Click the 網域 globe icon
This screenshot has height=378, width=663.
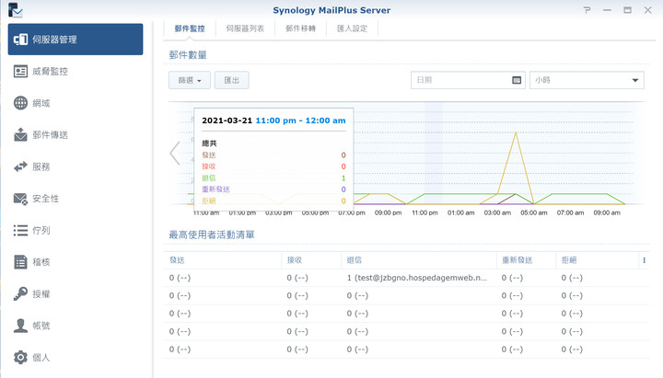point(20,103)
